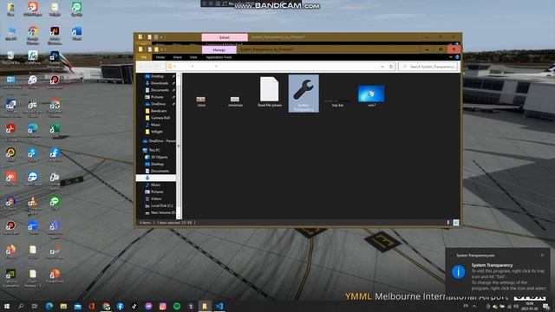Image resolution: width=555 pixels, height=312 pixels.
Task: Click the navigation pane vertical scrollbar
Action: coord(179,146)
